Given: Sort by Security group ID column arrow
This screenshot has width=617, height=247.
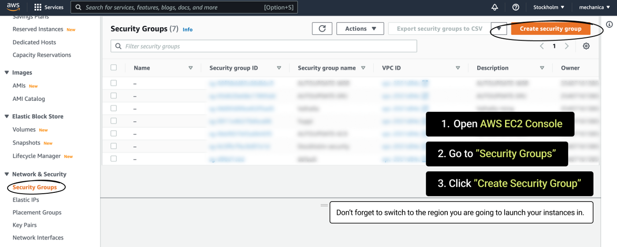Looking at the screenshot, I should click(x=279, y=68).
